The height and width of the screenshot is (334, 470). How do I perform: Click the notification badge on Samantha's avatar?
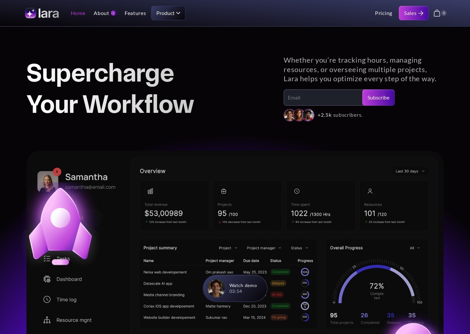pyautogui.click(x=57, y=172)
